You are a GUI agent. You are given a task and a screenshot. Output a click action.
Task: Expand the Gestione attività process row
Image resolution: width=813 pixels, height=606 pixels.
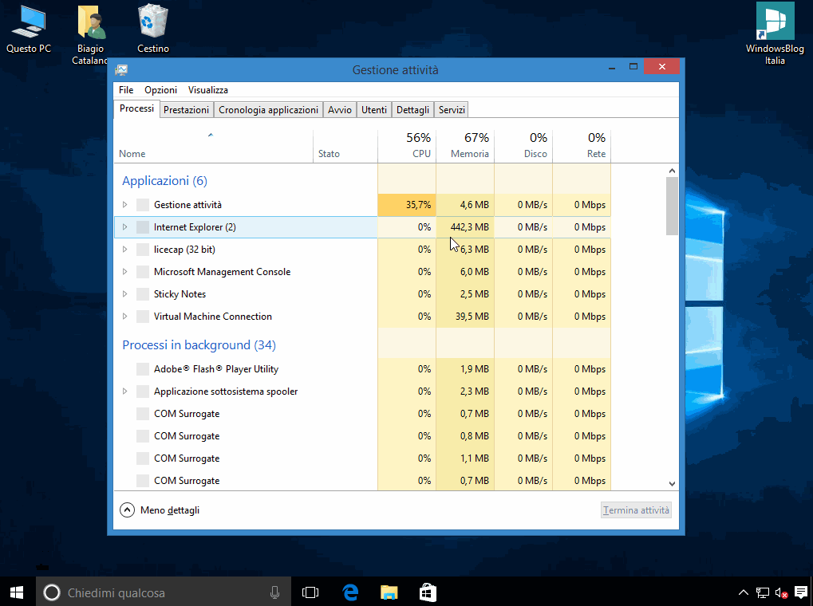click(x=125, y=205)
